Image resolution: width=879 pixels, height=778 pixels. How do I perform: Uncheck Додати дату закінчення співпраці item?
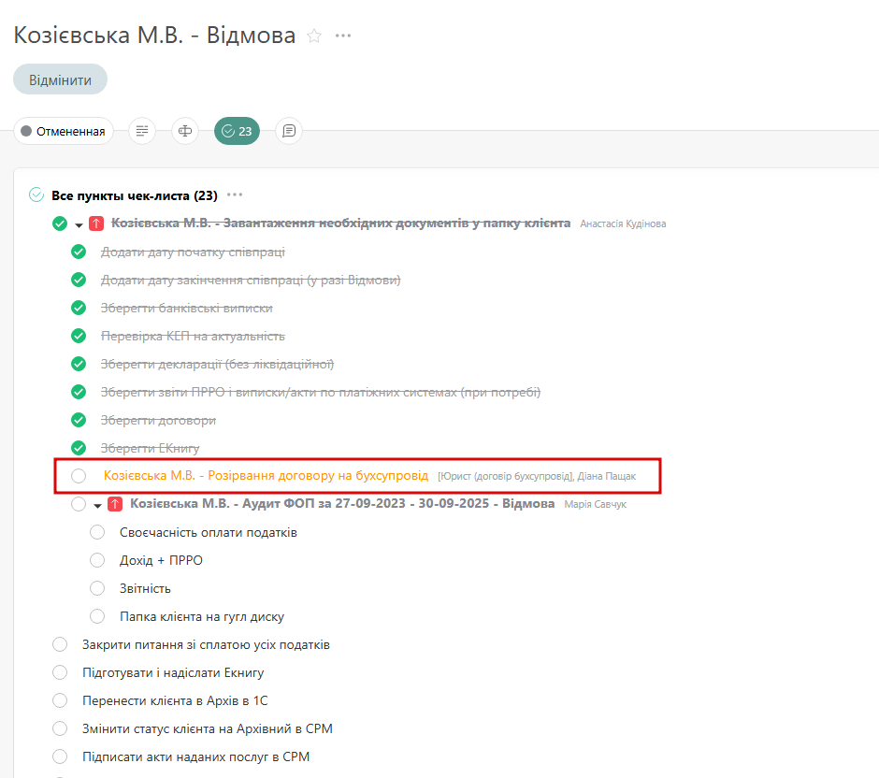pyautogui.click(x=79, y=280)
